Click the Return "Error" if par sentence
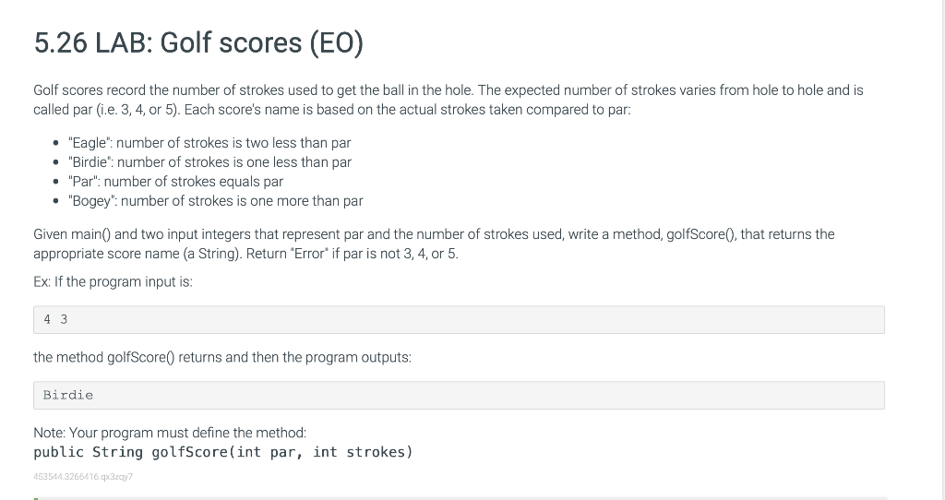Screen dimensions: 945x500 coord(351,254)
